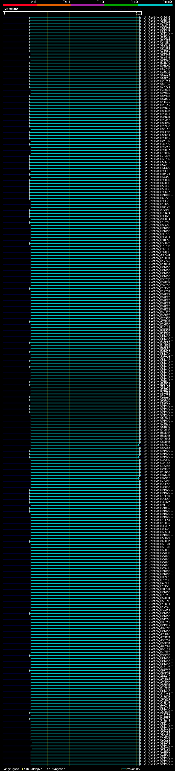Select the UniRef100_Q9TTC6 label
This screenshot has height=771, width=175.
click(157, 505)
